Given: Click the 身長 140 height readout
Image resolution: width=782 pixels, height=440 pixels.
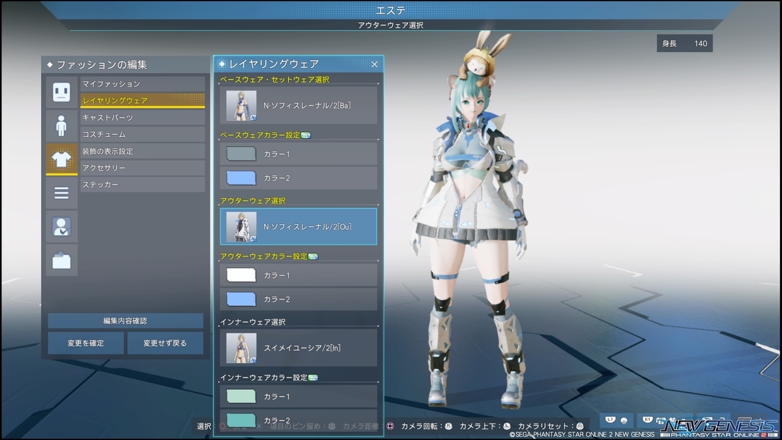Looking at the screenshot, I should [x=684, y=44].
